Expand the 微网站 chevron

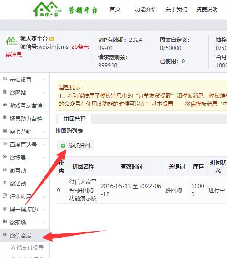44,93
